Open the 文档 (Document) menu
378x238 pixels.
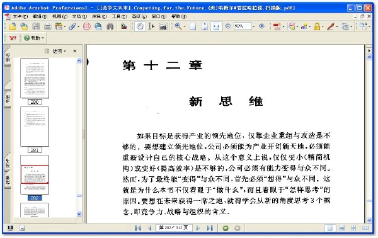coord(79,16)
